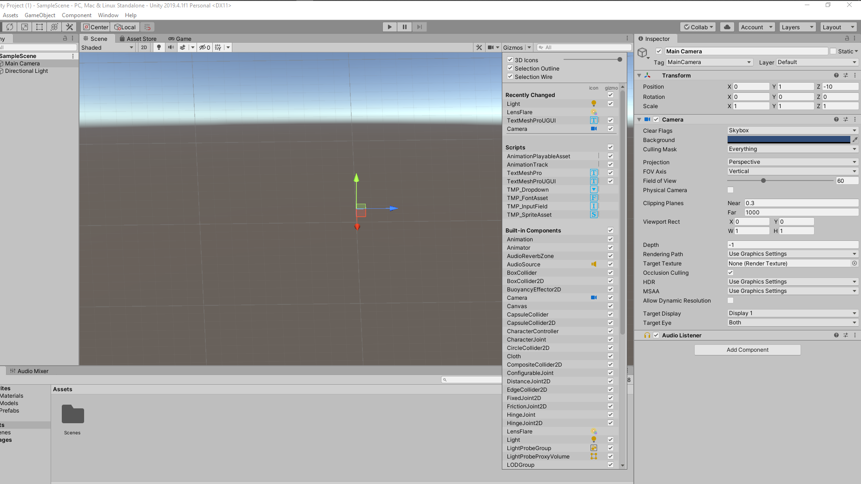Click the Center pivot button
Image resolution: width=861 pixels, height=484 pixels.
pyautogui.click(x=96, y=27)
